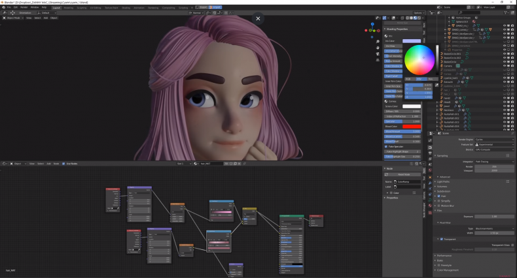Hide Camera object with eye icon
This screenshot has width=517, height=278.
pyautogui.click(x=505, y=66)
